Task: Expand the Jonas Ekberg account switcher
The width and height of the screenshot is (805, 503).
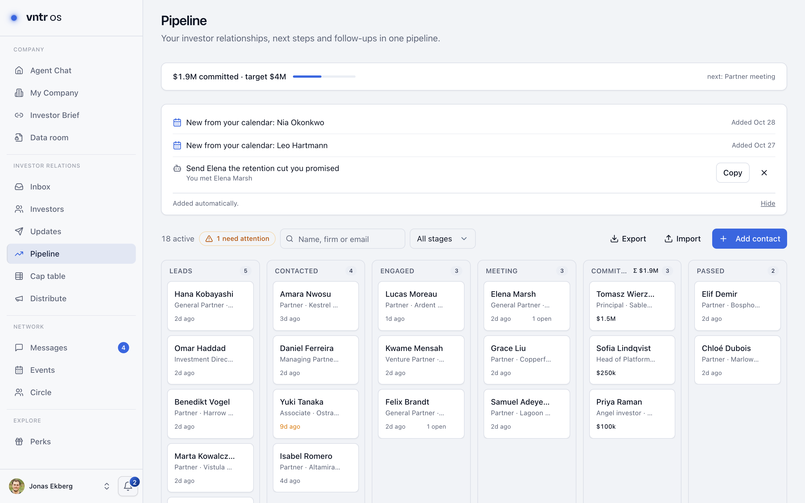Action: coord(106,486)
